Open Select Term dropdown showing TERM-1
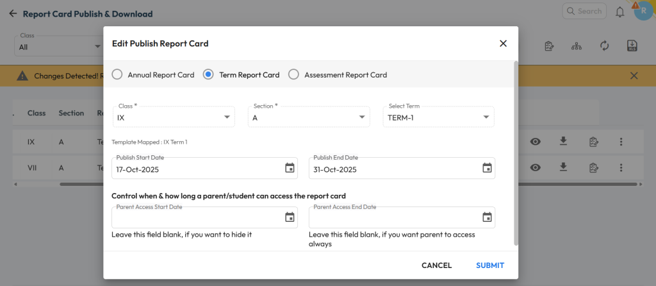 click(x=441, y=117)
